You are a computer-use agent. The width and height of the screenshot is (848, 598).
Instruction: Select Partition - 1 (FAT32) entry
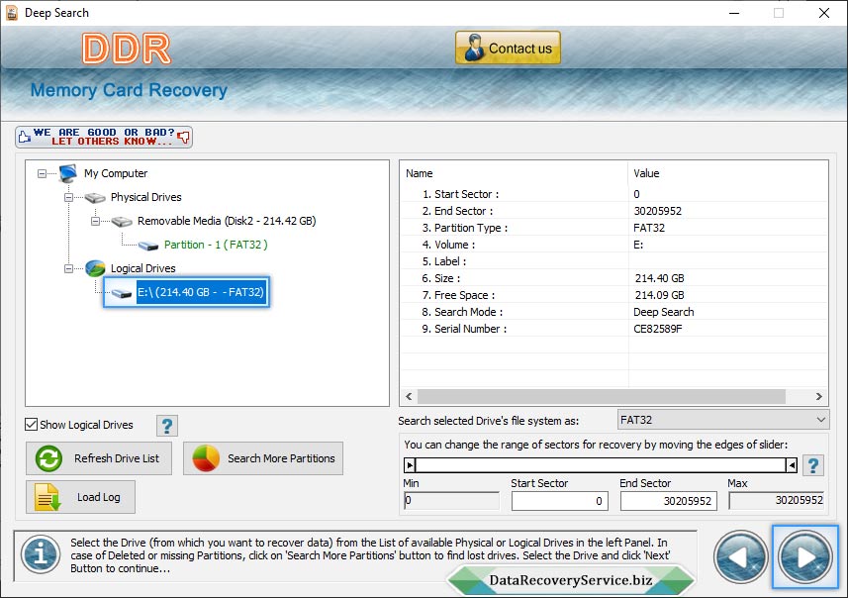click(216, 245)
